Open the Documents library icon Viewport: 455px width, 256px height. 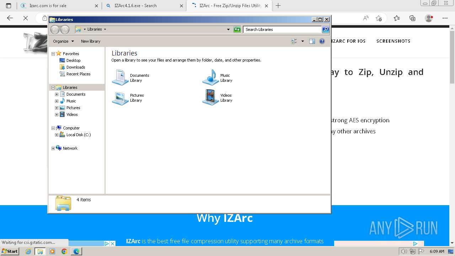(x=120, y=78)
